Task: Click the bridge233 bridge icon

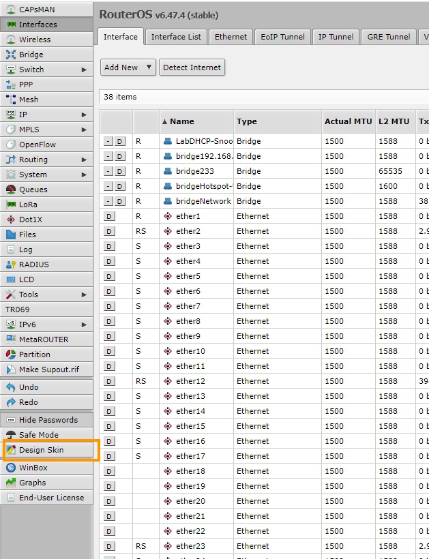Action: click(x=168, y=171)
